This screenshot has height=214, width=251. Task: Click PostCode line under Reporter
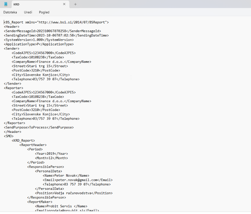pos(36,110)
